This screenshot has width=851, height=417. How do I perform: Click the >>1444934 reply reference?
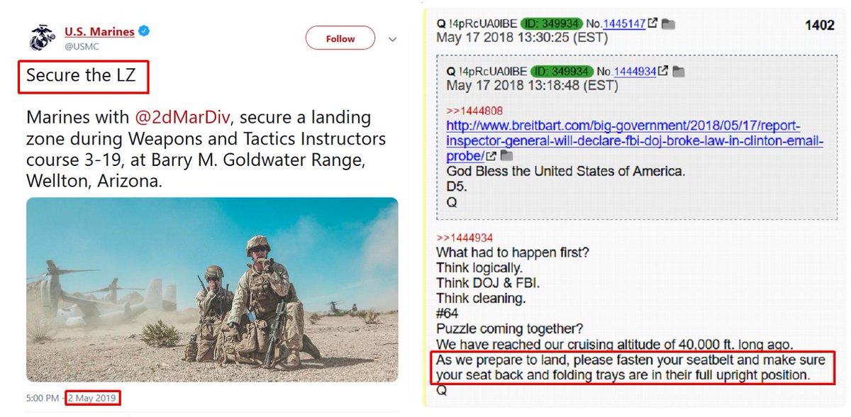click(x=465, y=238)
